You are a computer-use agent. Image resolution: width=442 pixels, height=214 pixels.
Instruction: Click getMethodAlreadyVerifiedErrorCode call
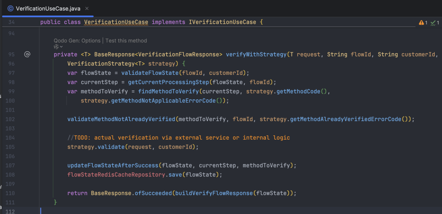tap(345, 119)
